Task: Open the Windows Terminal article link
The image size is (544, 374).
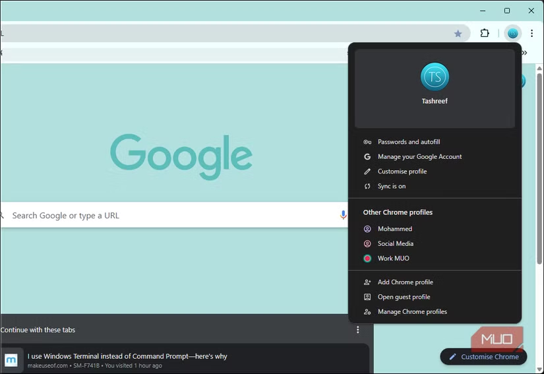Action: click(127, 356)
